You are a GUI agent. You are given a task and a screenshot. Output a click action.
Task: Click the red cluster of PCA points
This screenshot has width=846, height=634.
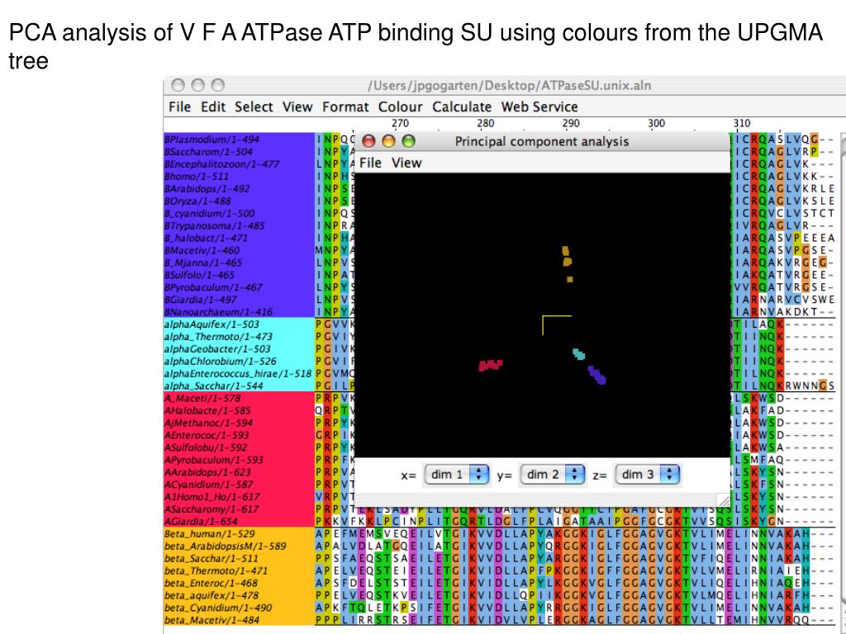[491, 365]
